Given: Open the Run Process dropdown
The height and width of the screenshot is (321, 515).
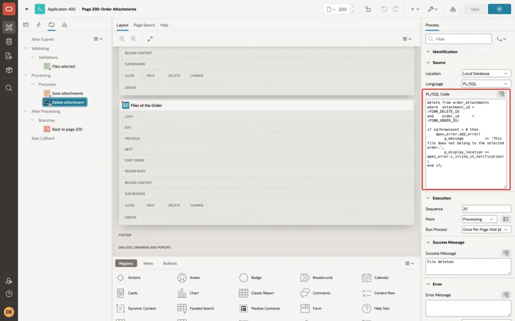Looking at the screenshot, I should [486, 230].
